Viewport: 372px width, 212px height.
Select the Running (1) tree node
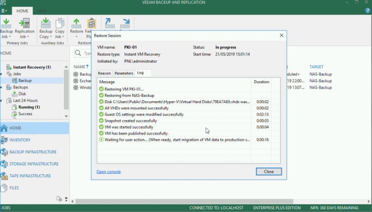29,107
